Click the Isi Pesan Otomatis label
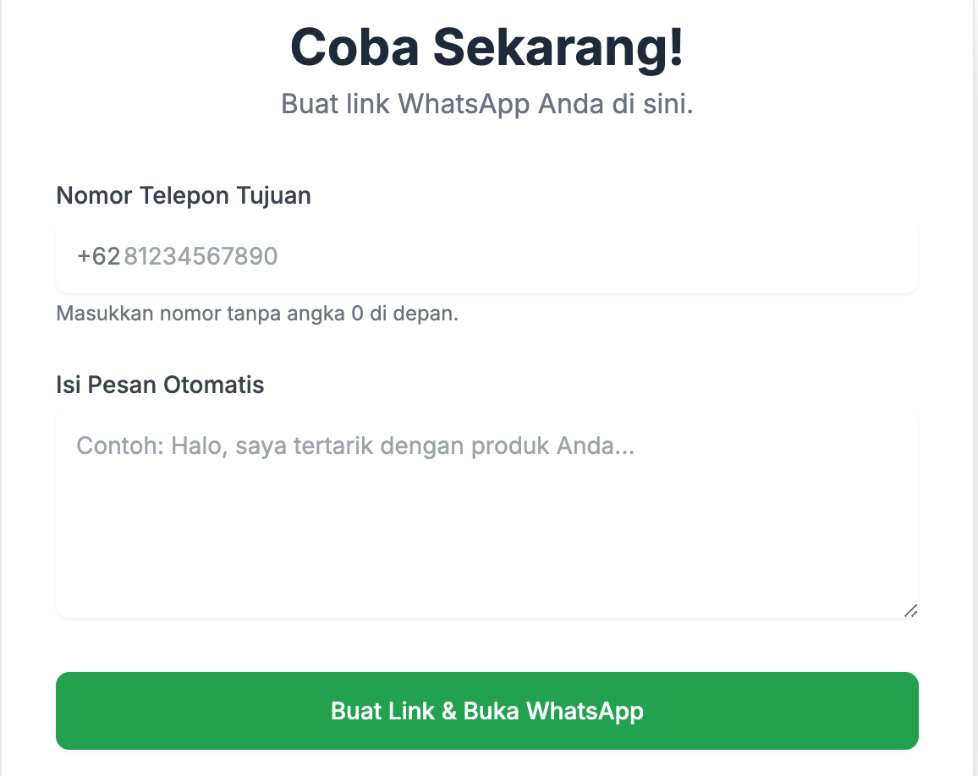Image resolution: width=978 pixels, height=776 pixels. point(159,385)
